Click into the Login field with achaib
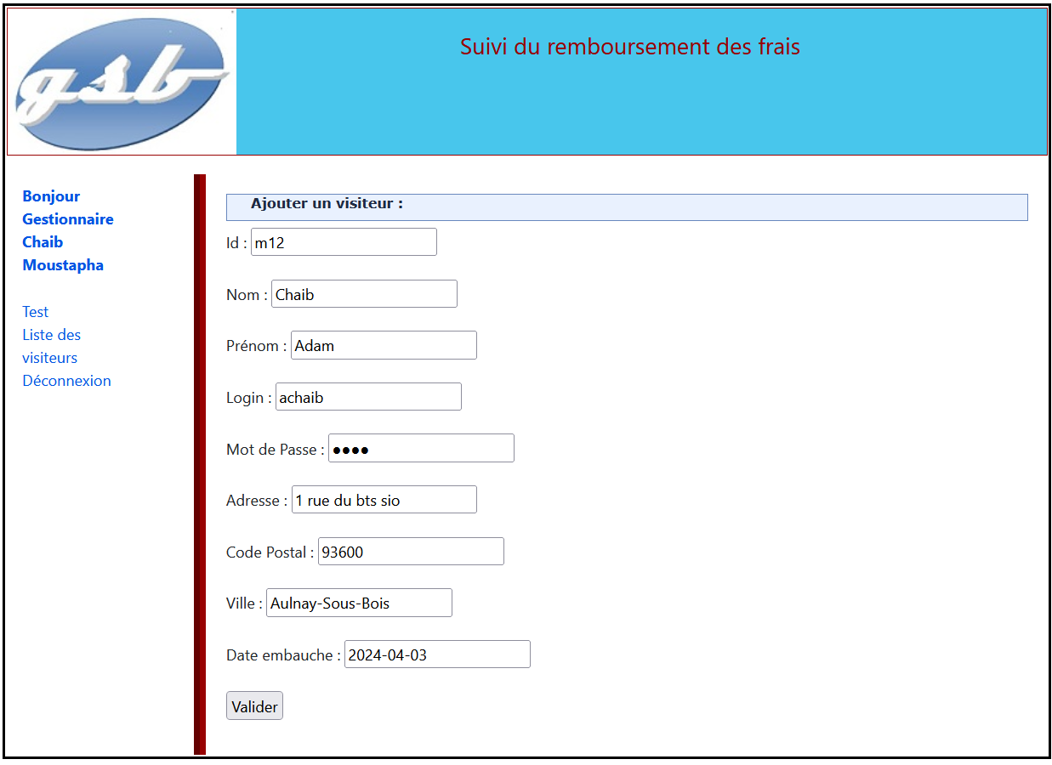1052x765 pixels. coord(368,397)
